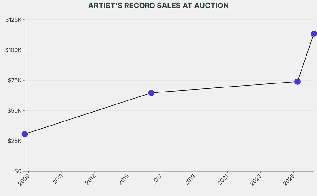Click the 2009 data point near $30K
The image size is (317, 196).
[25, 134]
